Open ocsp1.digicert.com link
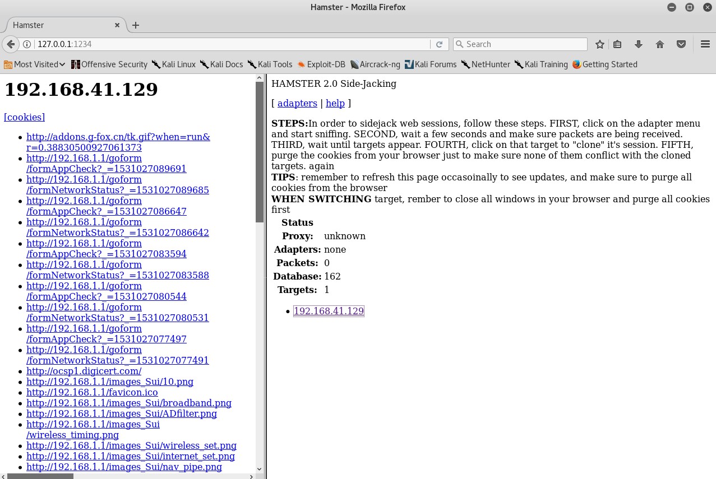The image size is (716, 479). click(x=84, y=371)
